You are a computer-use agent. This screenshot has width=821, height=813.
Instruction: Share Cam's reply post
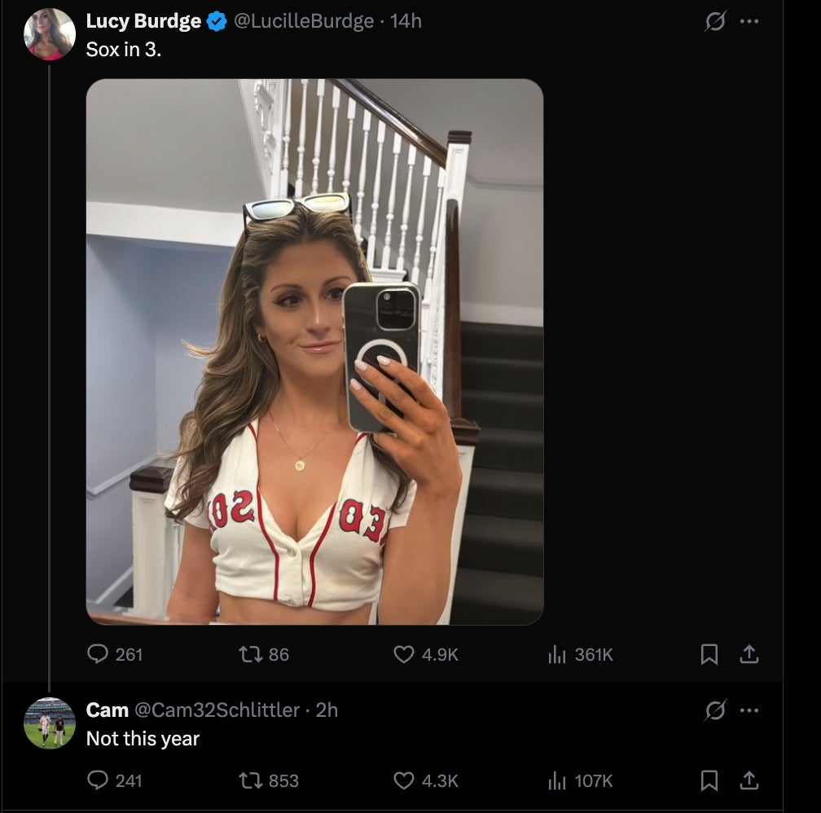pyautogui.click(x=749, y=780)
